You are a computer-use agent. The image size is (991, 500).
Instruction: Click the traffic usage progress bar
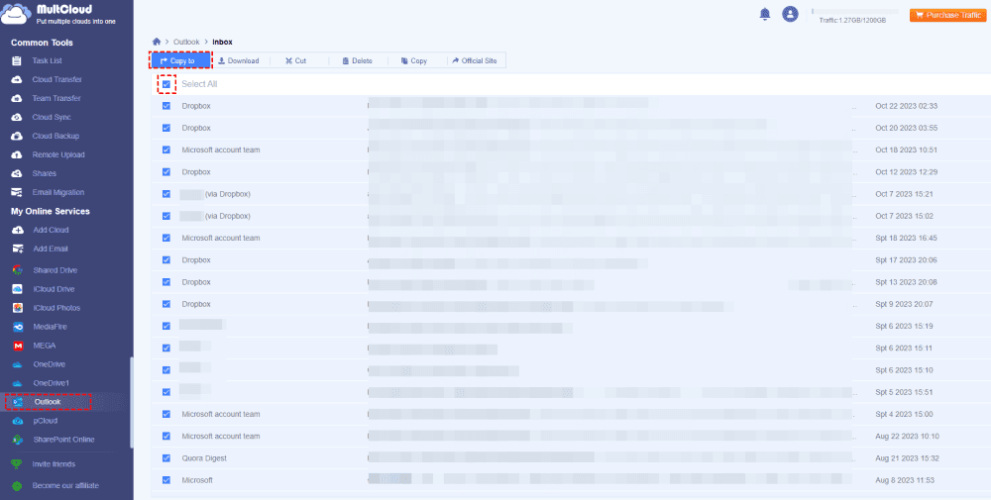click(x=855, y=11)
